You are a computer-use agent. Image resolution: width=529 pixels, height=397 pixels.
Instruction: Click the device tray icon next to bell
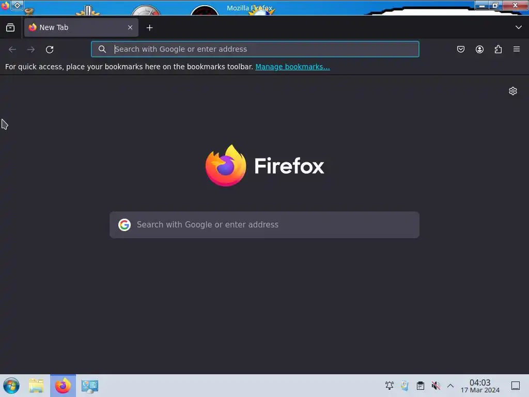point(405,386)
